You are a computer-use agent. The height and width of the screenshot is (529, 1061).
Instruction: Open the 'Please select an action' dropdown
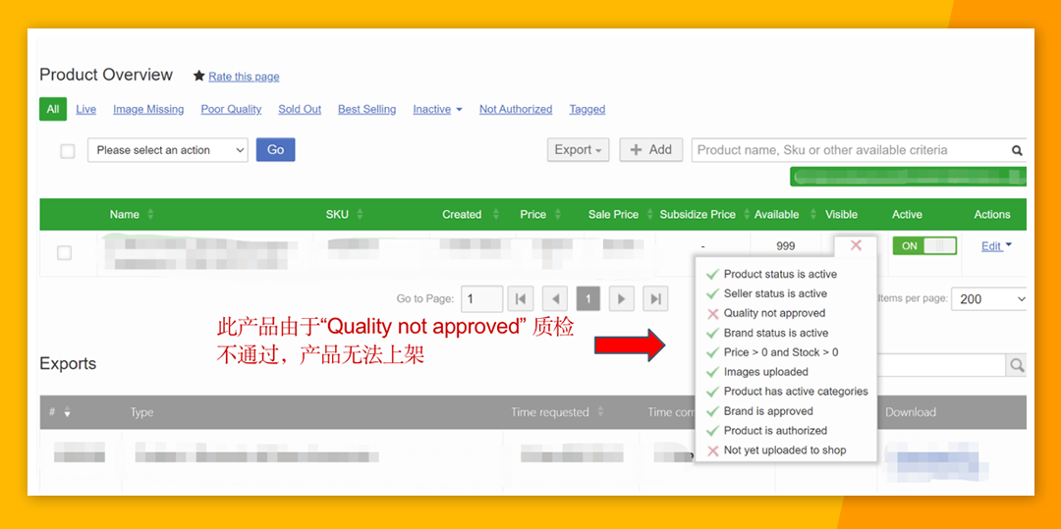tap(167, 150)
